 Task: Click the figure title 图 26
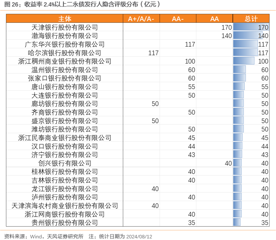tap(82, 4)
